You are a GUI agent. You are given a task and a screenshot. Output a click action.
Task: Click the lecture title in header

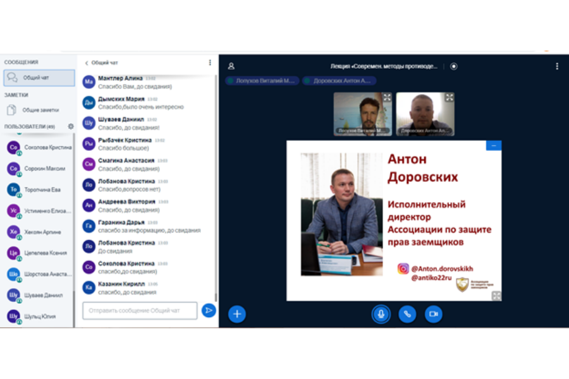tap(384, 66)
